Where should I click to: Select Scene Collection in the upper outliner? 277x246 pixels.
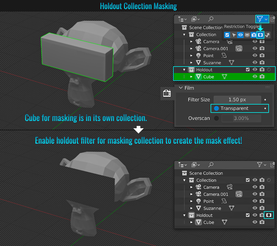[206, 27]
